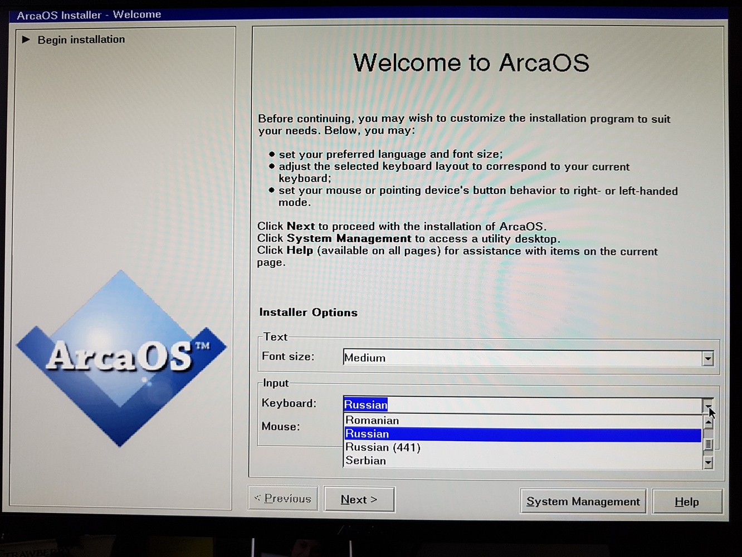The width and height of the screenshot is (742, 557).
Task: Click the Welcome to ArcaOS heading
Action: coord(471,62)
